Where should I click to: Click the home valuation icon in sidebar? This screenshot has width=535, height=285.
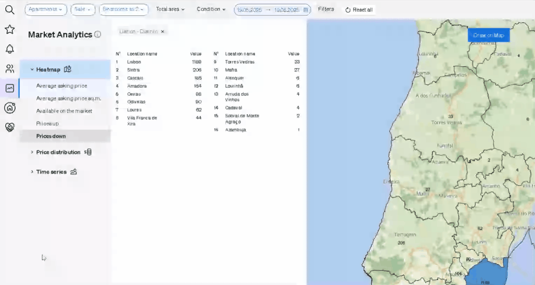click(10, 108)
